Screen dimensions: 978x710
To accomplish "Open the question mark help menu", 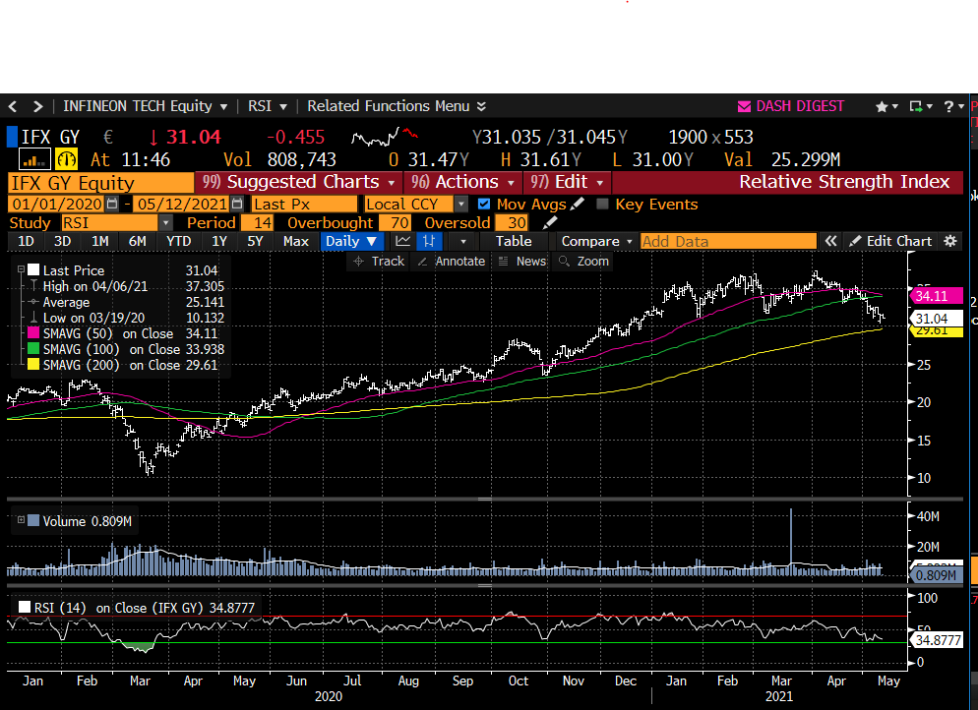I will pyautogui.click(x=953, y=106).
